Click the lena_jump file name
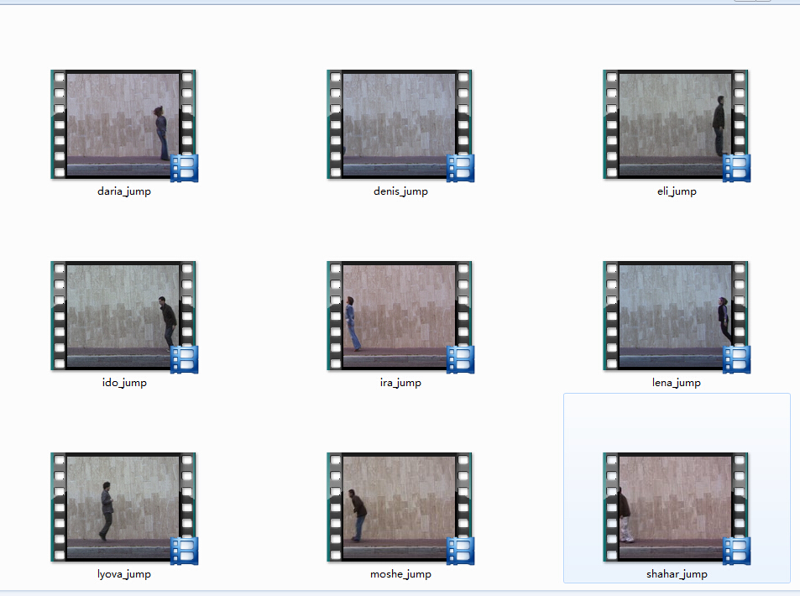The width and height of the screenshot is (800, 596). [x=677, y=383]
